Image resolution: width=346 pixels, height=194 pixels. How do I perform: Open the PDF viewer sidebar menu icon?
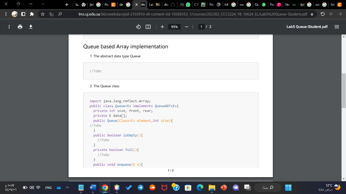coord(337,27)
